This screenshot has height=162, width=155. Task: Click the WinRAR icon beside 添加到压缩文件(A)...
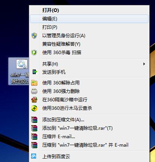(x=34, y=120)
